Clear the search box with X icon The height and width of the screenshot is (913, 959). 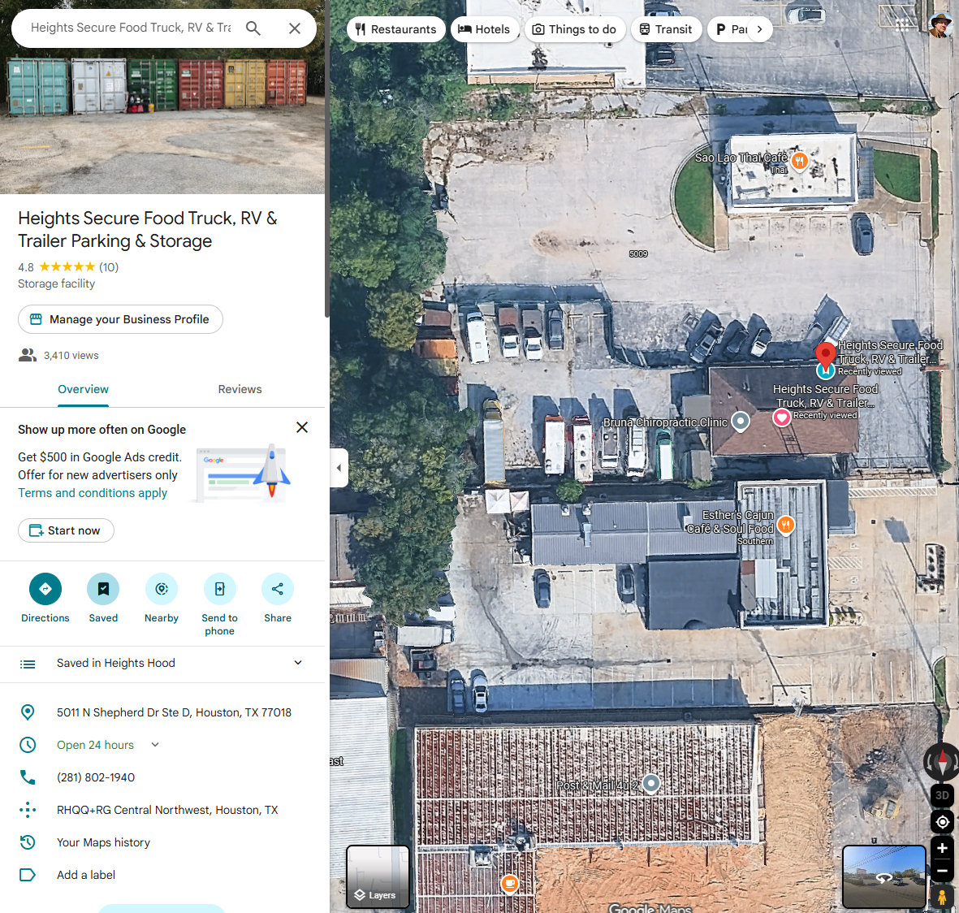[295, 28]
